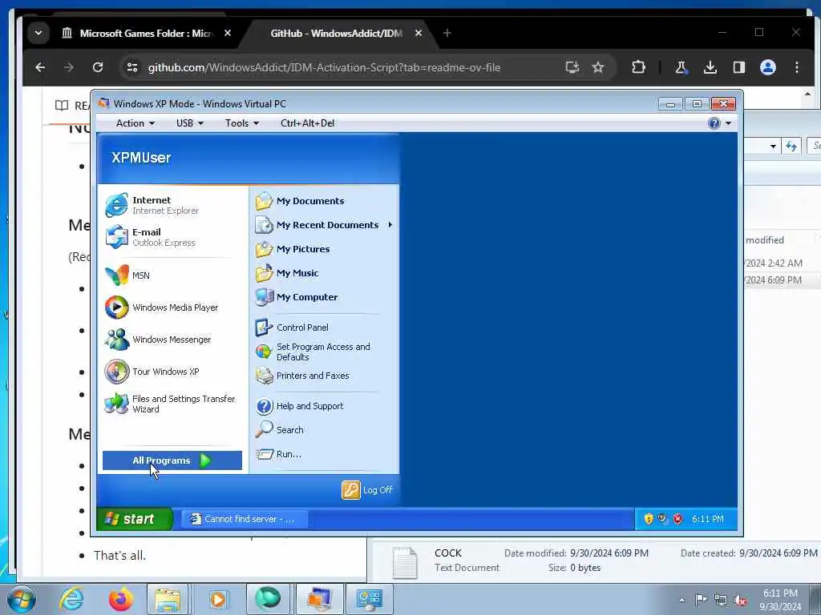Image resolution: width=821 pixels, height=615 pixels.
Task: Toggle the browser side panel
Action: (x=738, y=67)
